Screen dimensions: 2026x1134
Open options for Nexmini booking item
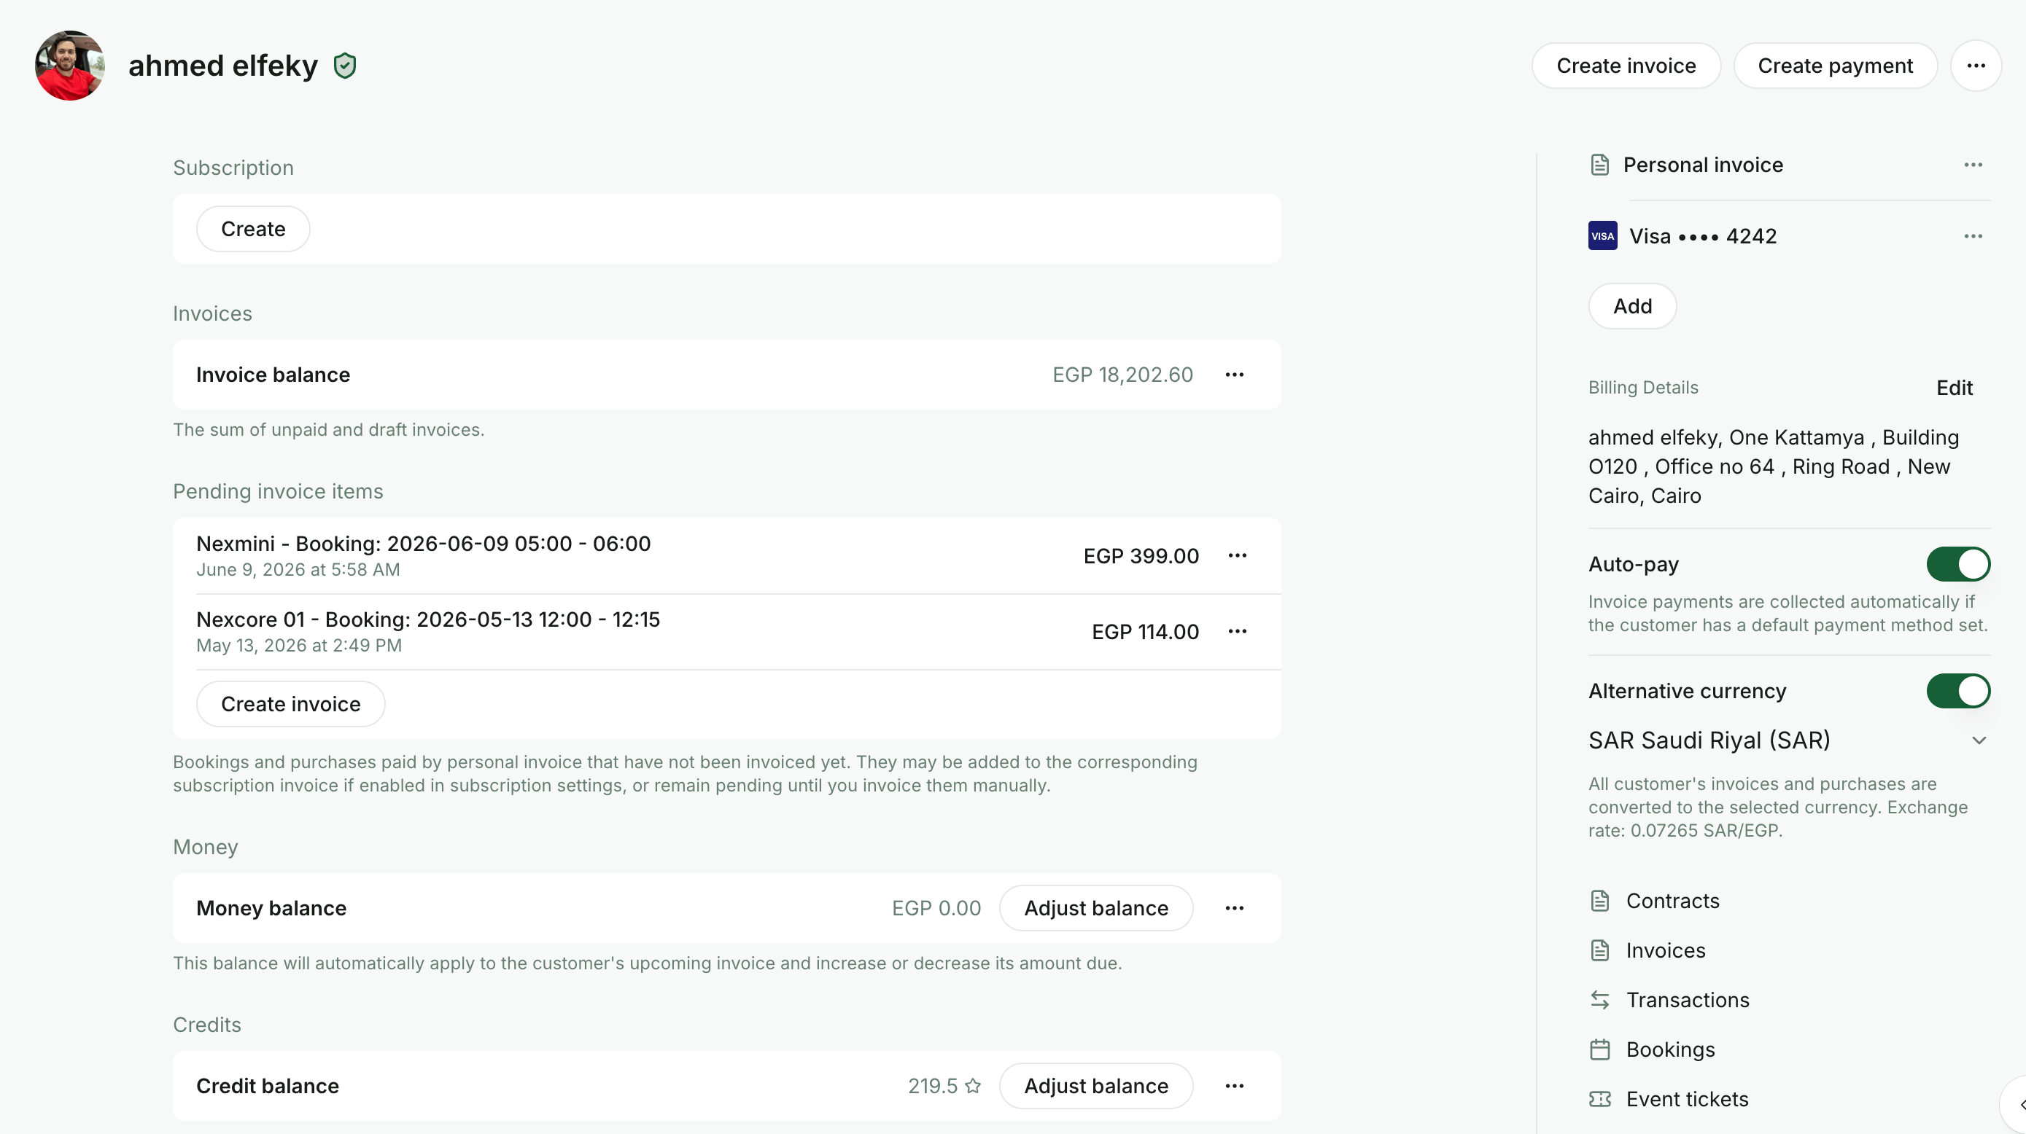click(1237, 556)
